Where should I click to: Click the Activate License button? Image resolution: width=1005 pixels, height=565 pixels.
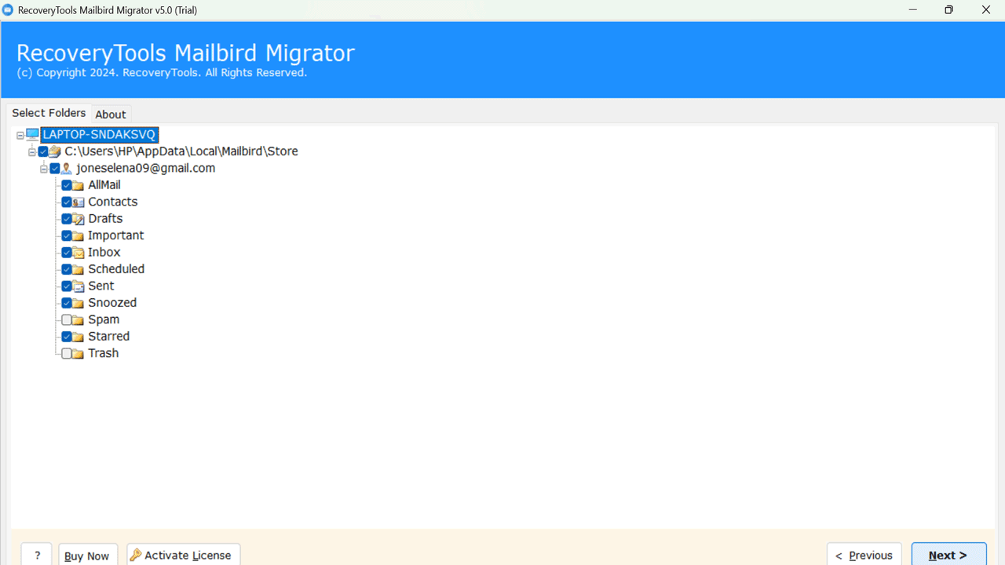(x=184, y=554)
